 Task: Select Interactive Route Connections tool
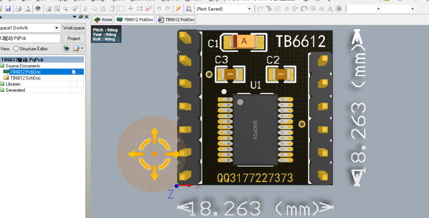click(260, 9)
